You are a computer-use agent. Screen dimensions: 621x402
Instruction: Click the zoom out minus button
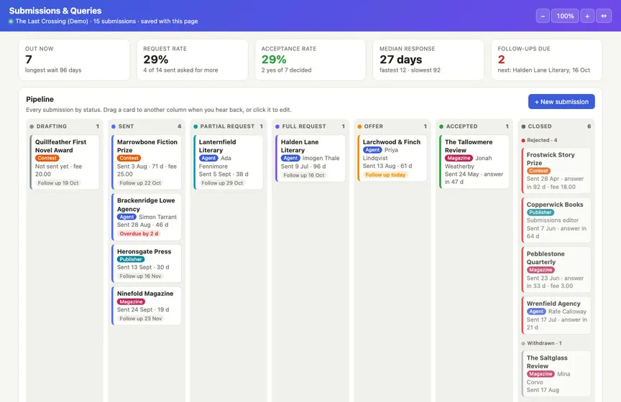tap(543, 16)
